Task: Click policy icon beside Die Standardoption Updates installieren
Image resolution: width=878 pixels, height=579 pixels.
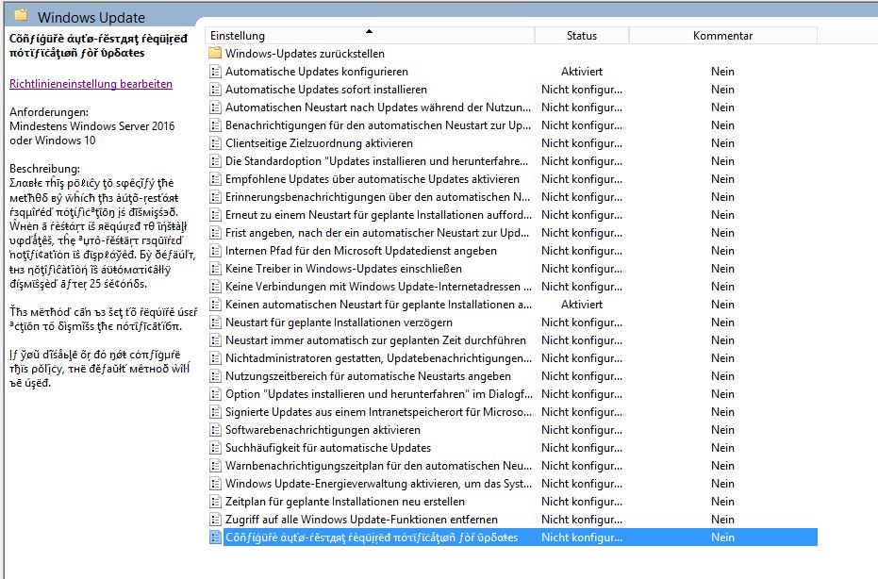Action: pyautogui.click(x=215, y=161)
